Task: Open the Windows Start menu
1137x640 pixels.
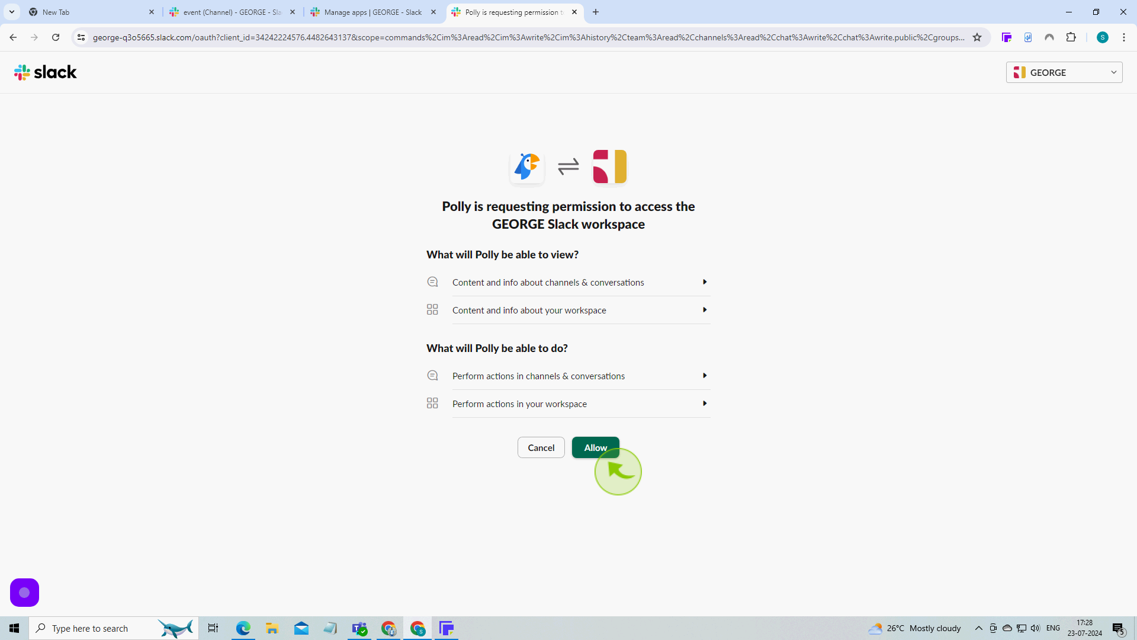Action: coord(14,628)
